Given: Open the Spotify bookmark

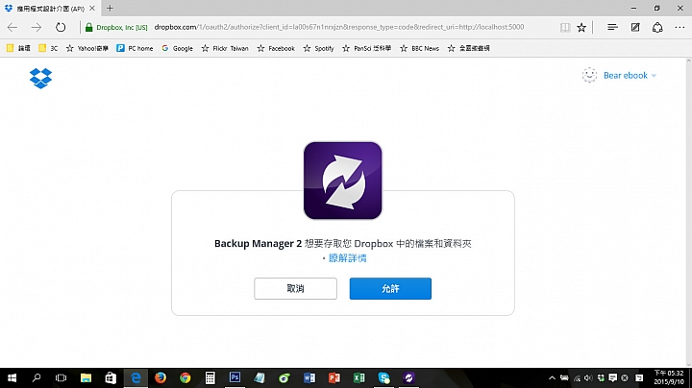Looking at the screenshot, I should (318, 48).
